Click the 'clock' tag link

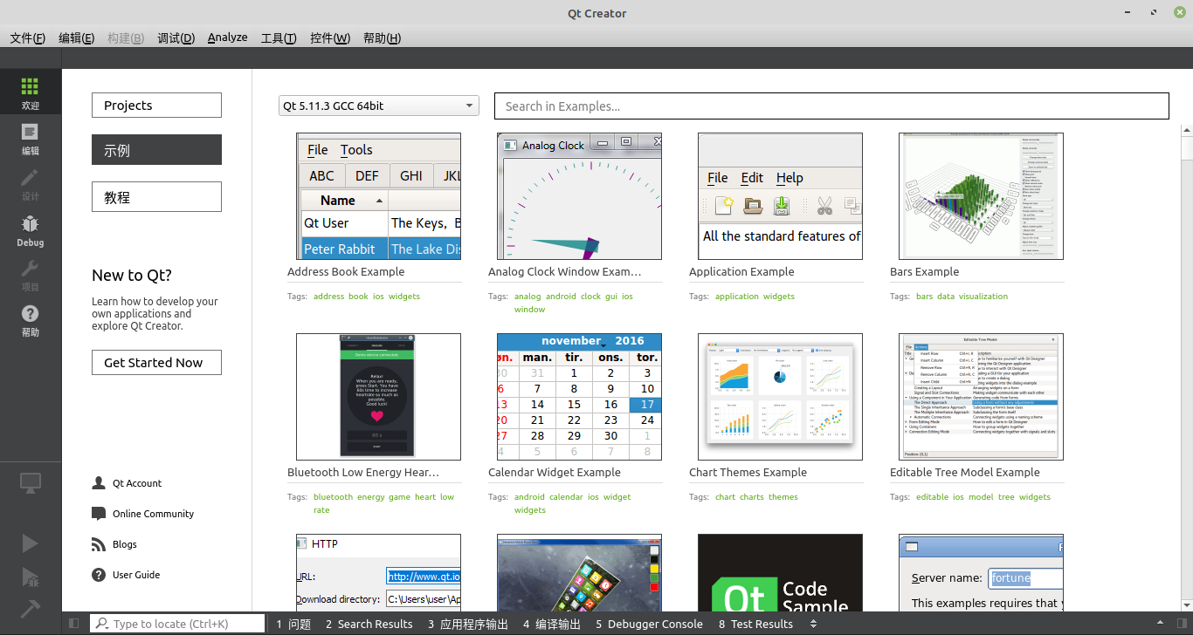(x=590, y=297)
